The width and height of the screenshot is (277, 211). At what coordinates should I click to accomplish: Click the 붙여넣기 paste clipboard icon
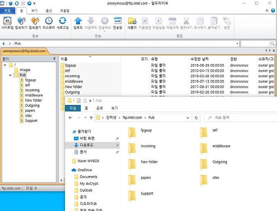[214, 23]
